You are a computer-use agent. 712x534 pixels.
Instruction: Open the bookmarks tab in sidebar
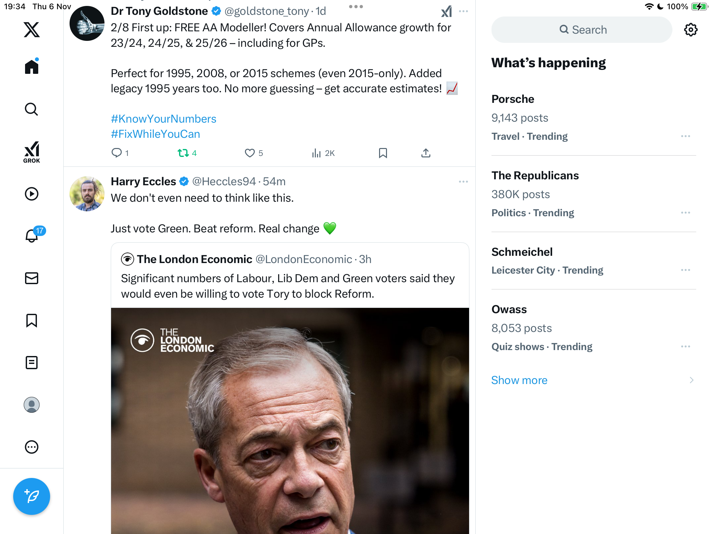(x=32, y=320)
